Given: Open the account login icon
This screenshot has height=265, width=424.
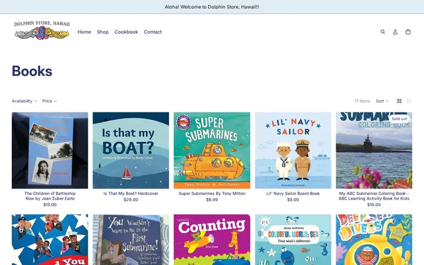Looking at the screenshot, I should (x=395, y=32).
